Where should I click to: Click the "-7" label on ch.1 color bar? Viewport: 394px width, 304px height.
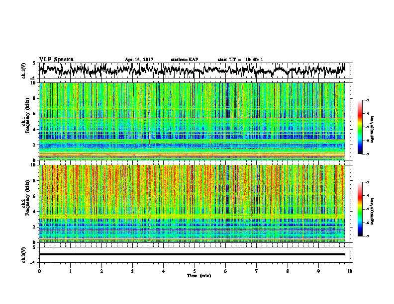(x=367, y=154)
